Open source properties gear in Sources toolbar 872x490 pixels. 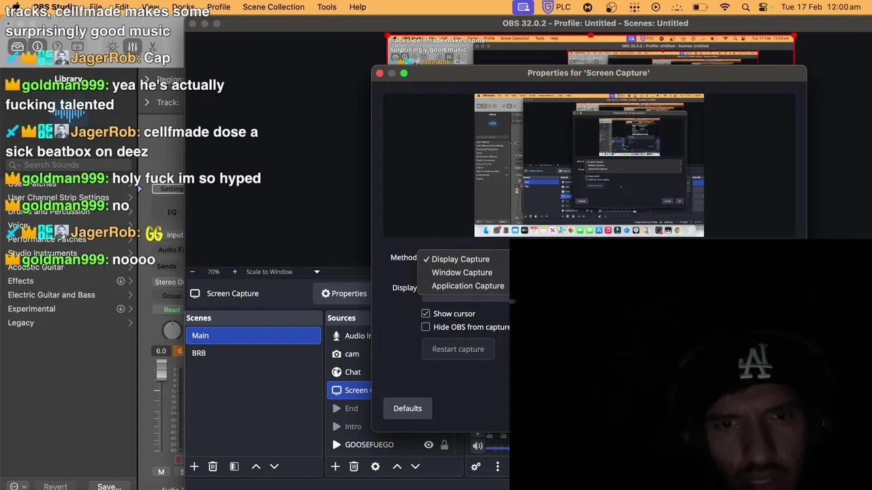[375, 466]
